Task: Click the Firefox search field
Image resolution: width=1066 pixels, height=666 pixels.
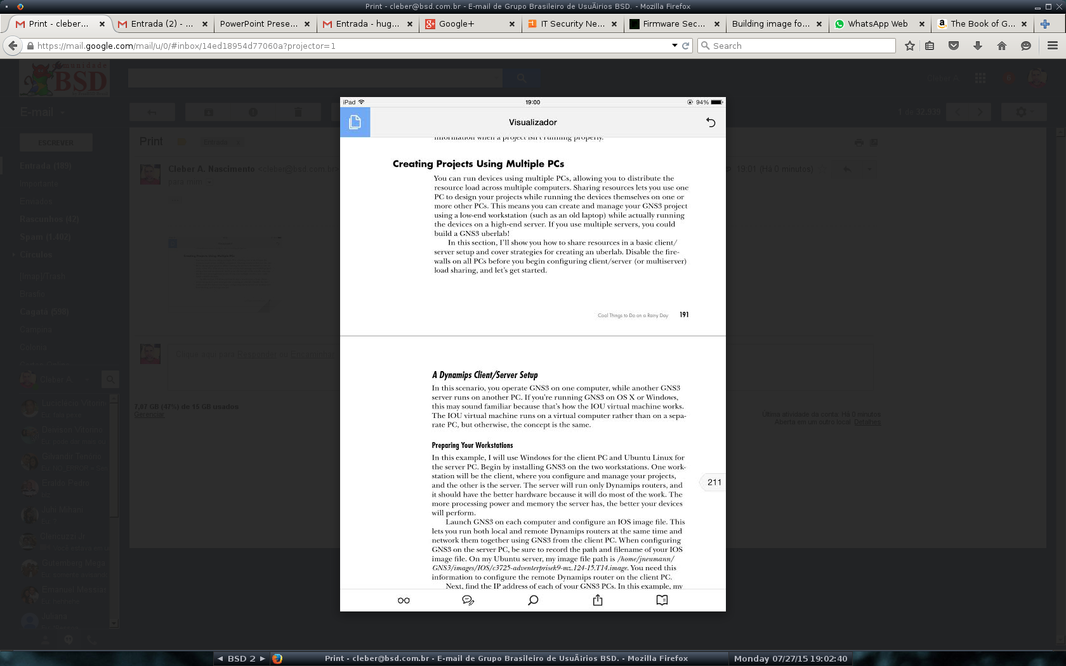Action: coord(796,46)
